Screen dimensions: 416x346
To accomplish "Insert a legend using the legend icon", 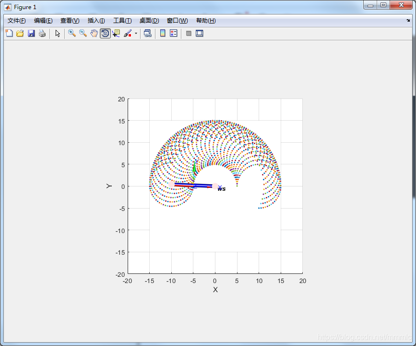I will [174, 33].
